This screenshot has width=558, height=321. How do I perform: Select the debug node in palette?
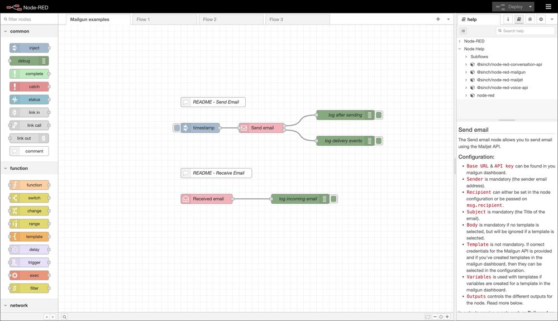pos(29,61)
